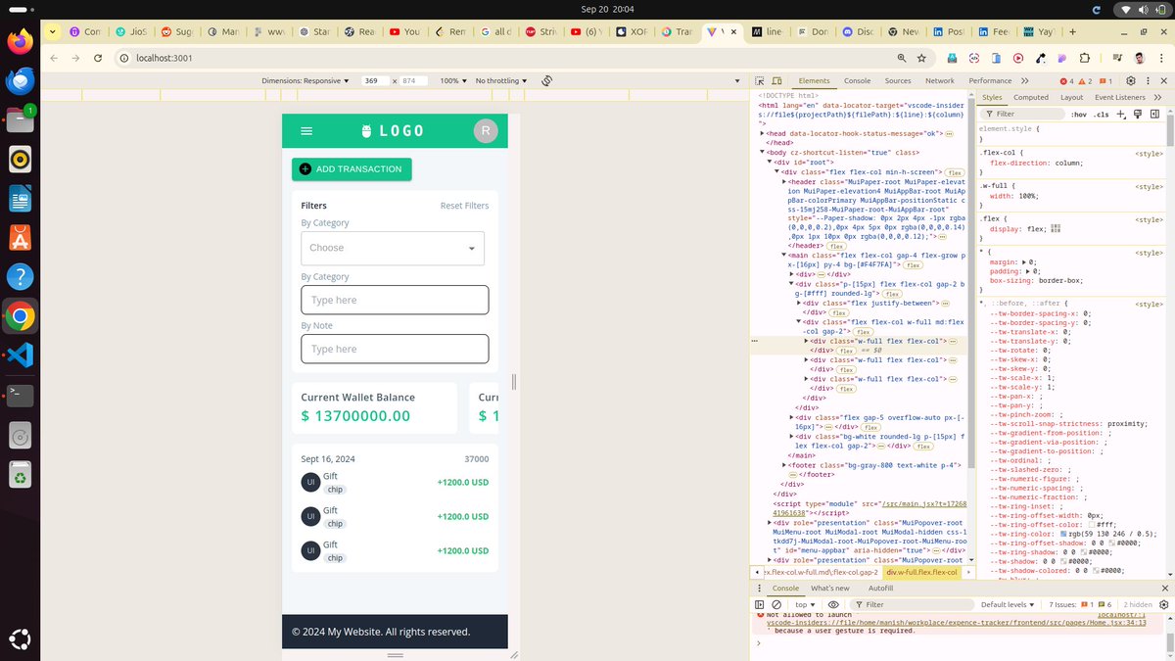
Task: Expand the header MuiPaper-root element
Action: click(x=784, y=182)
